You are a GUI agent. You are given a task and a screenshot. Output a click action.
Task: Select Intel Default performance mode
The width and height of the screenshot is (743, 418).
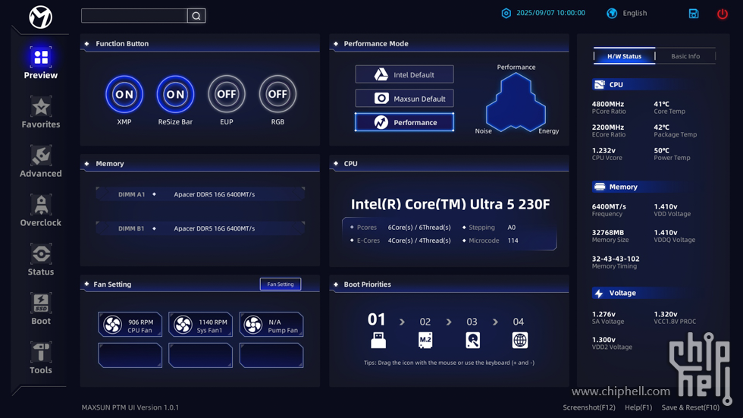404,74
